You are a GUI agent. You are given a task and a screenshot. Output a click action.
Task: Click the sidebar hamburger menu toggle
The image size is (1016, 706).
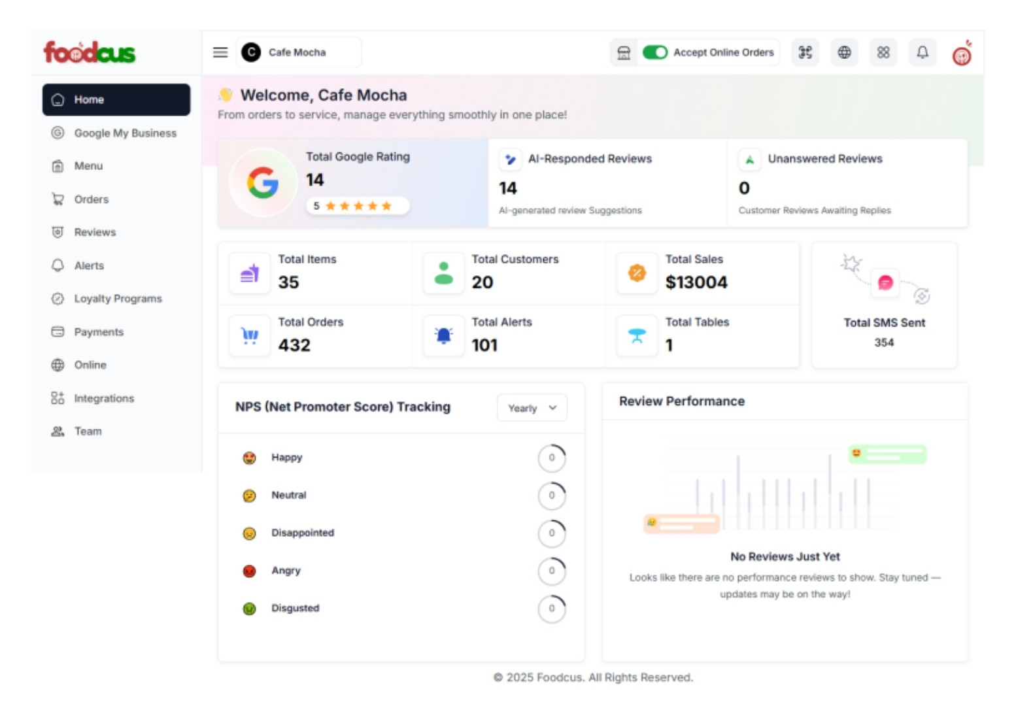tap(220, 52)
